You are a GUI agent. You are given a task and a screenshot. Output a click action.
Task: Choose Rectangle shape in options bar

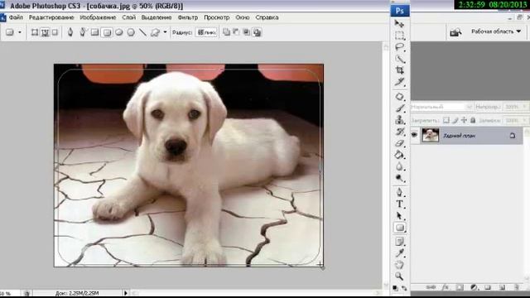point(95,32)
